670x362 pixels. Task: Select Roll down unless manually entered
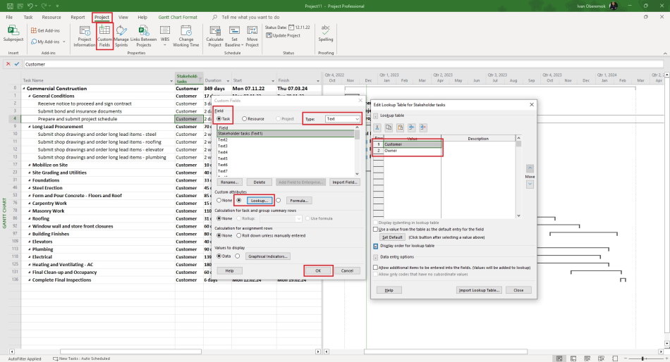[x=239, y=236]
